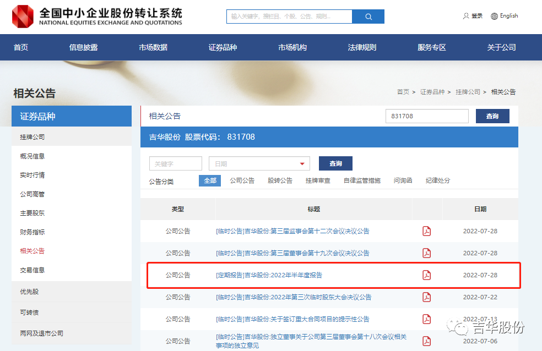This screenshot has width=542, height=351.
Task: Click 证券品种 in the breadcrumb
Action: pos(432,92)
